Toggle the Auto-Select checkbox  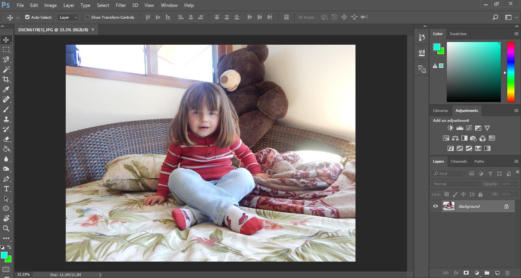(x=28, y=17)
